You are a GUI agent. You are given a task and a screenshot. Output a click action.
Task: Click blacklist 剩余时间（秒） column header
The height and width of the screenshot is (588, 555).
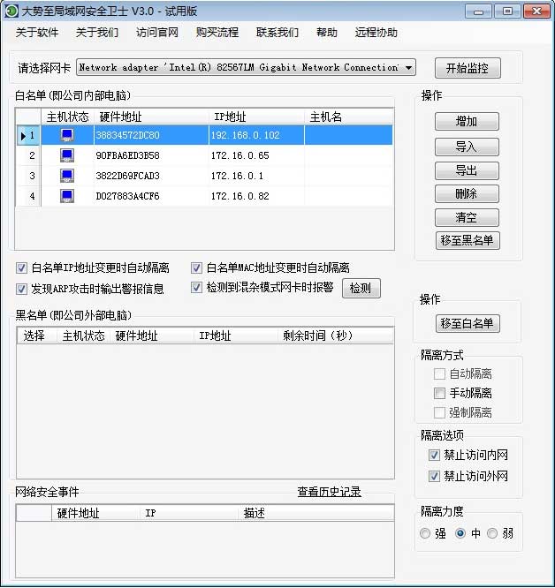point(335,335)
